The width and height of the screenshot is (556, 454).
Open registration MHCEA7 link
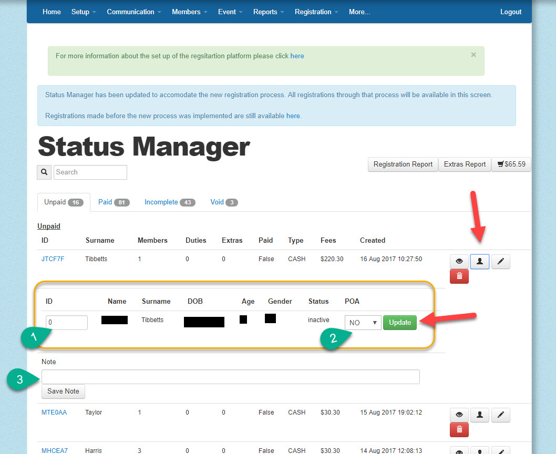click(54, 450)
